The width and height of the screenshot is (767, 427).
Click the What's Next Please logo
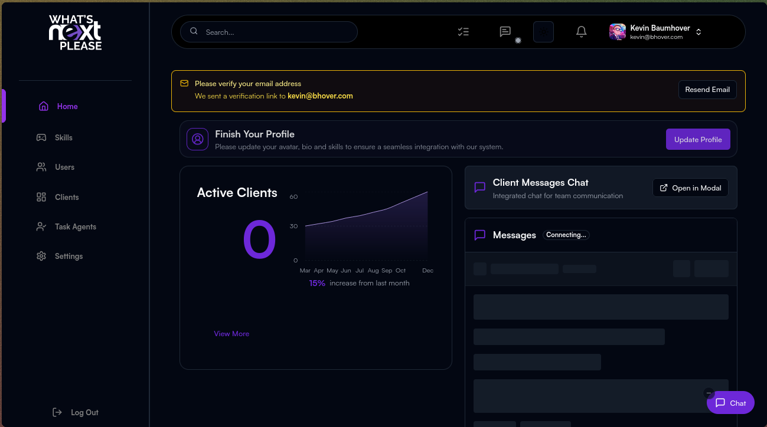(75, 32)
